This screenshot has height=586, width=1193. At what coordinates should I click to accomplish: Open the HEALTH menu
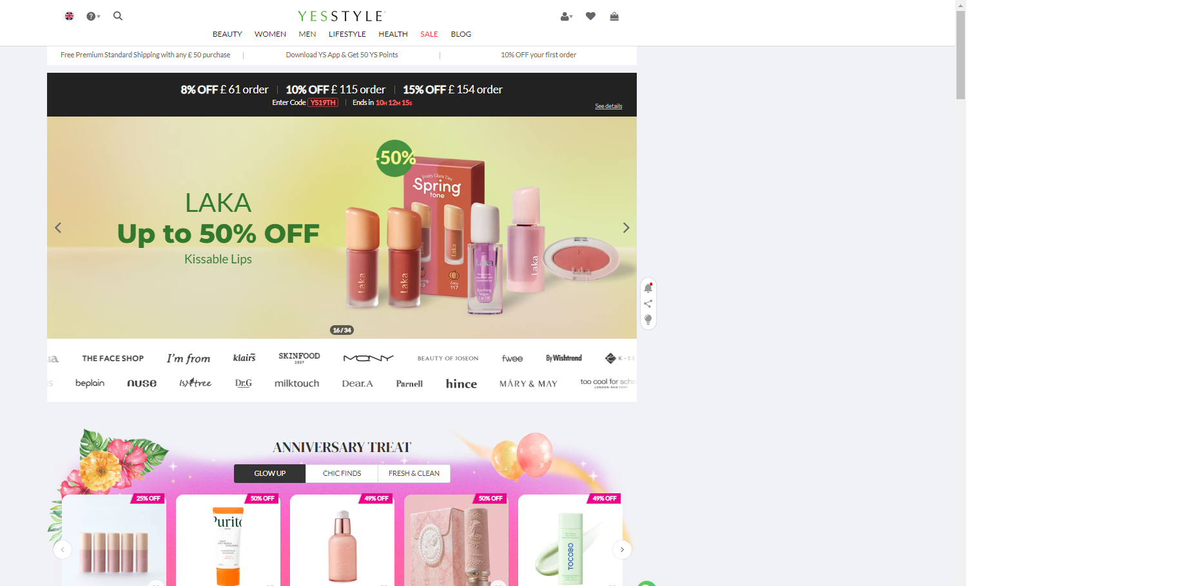[393, 34]
